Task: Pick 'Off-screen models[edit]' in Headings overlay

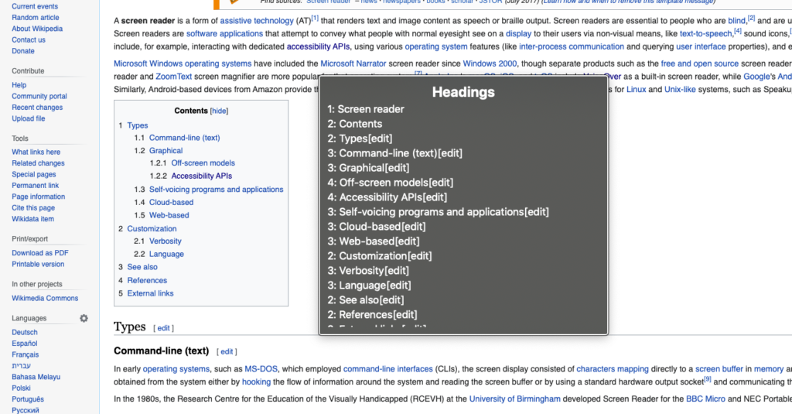Action: click(390, 183)
